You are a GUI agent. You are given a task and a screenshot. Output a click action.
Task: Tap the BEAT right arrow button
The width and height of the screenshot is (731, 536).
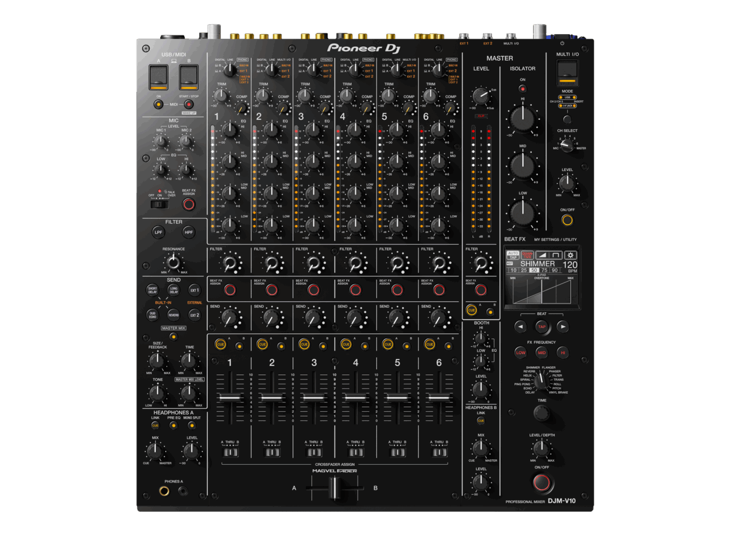click(562, 327)
